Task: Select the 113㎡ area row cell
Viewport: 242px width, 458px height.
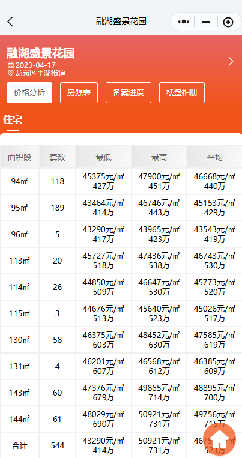Action: [x=20, y=261]
